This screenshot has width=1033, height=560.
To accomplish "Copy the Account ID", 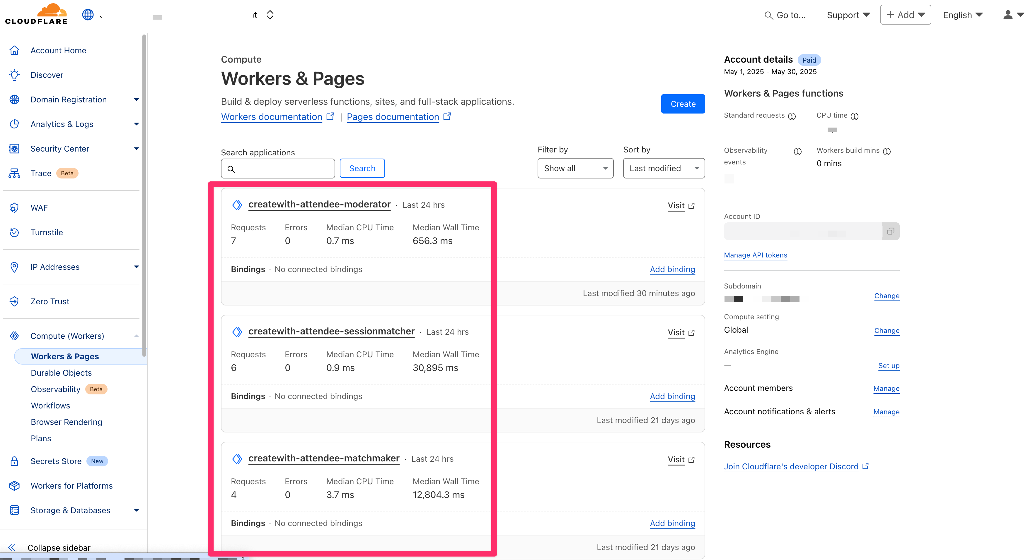I will [x=891, y=231].
